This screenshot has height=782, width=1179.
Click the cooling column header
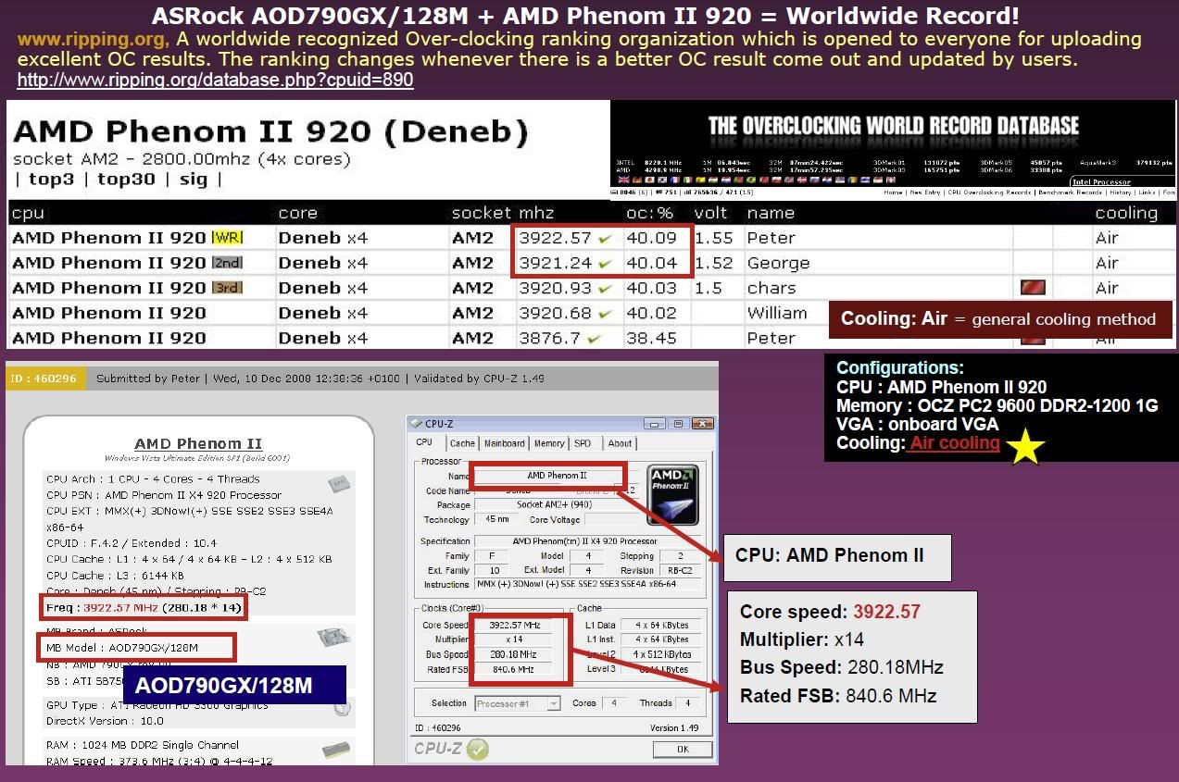tap(1126, 213)
